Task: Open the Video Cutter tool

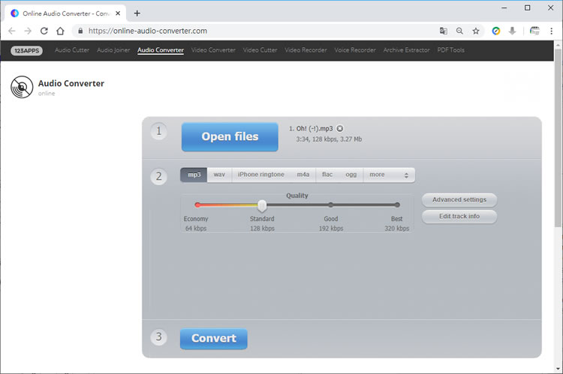Action: (x=260, y=50)
